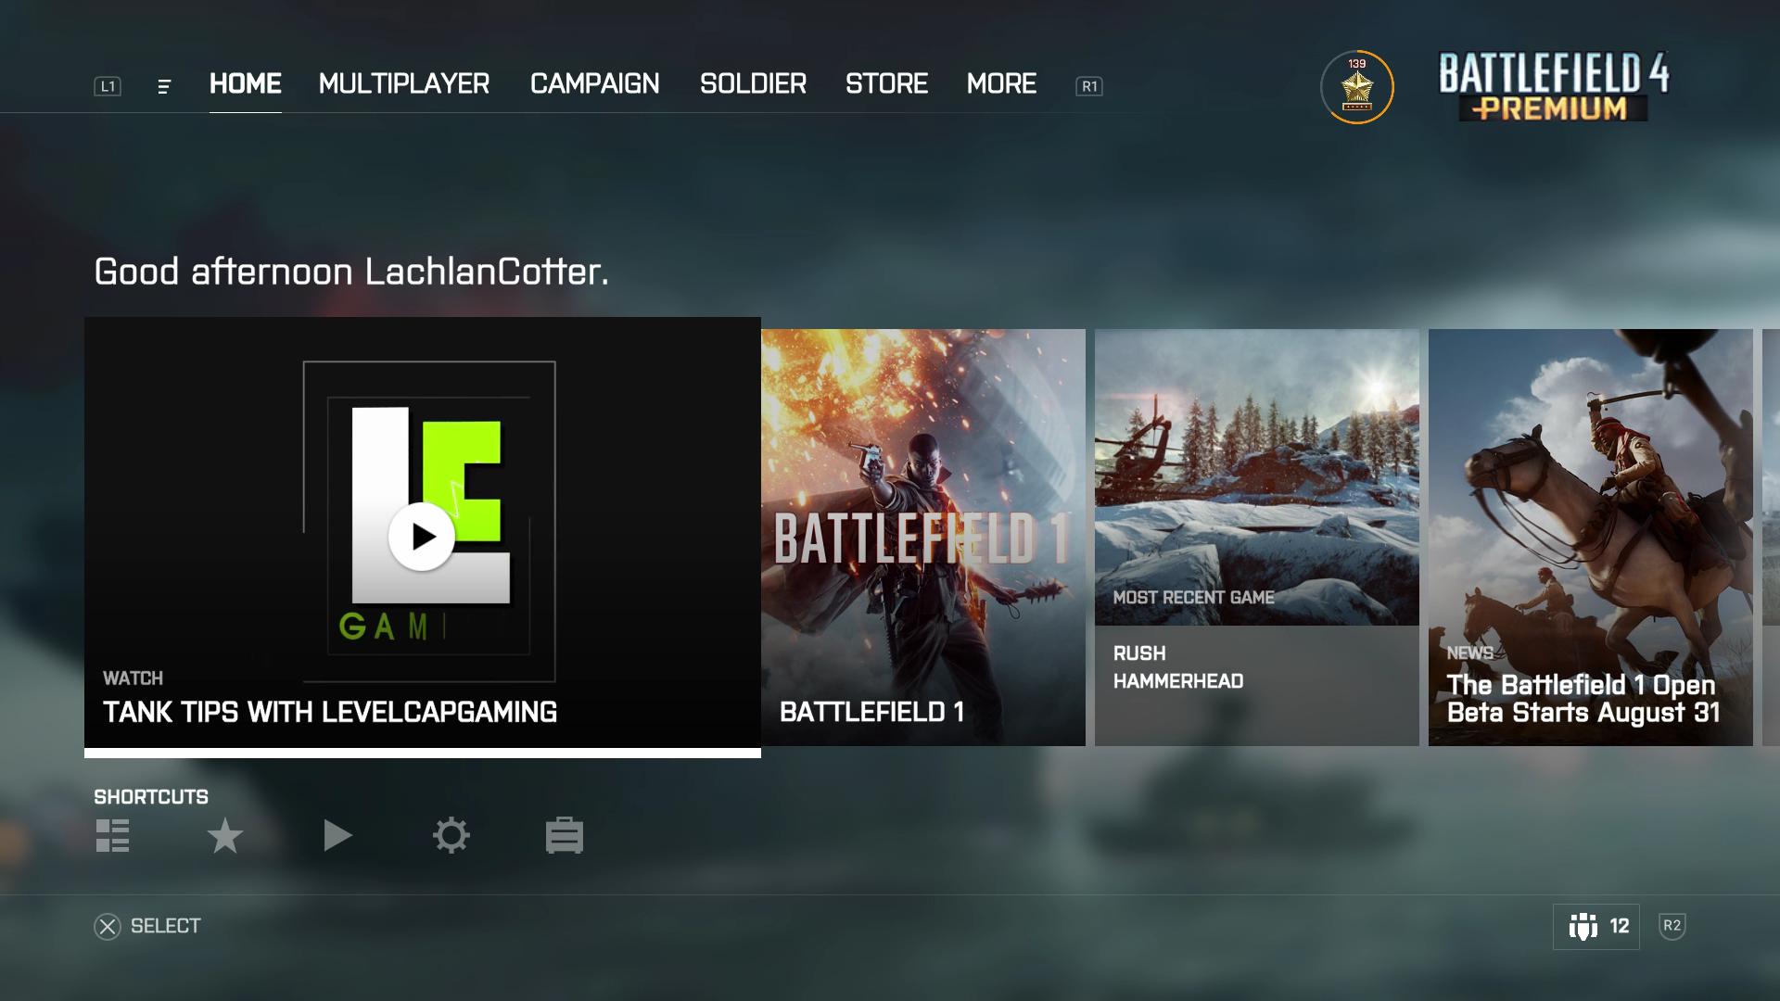Image resolution: width=1780 pixels, height=1001 pixels.
Task: Click the L1 bumper icon
Action: point(108,86)
